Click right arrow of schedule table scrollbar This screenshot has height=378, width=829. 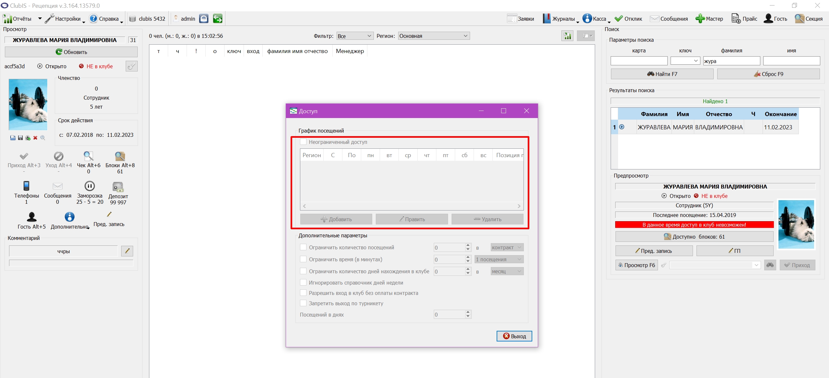pyautogui.click(x=519, y=206)
